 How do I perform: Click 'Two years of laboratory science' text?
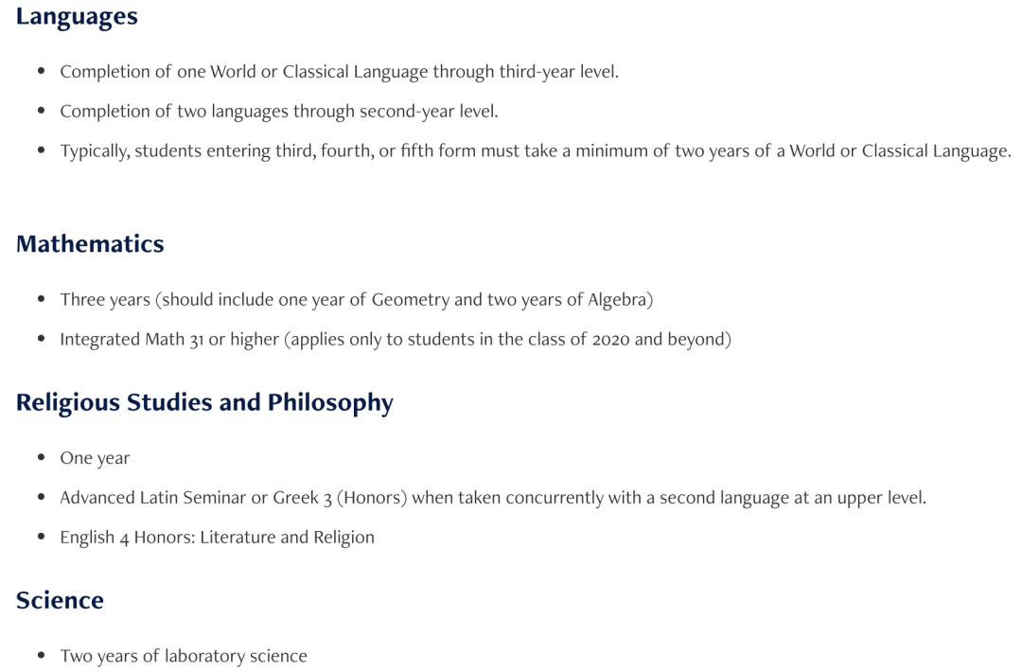click(x=184, y=656)
